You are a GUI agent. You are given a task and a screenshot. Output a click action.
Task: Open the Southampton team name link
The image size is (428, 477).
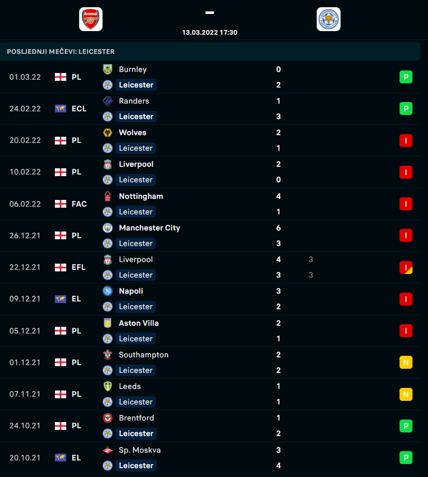[x=143, y=355]
